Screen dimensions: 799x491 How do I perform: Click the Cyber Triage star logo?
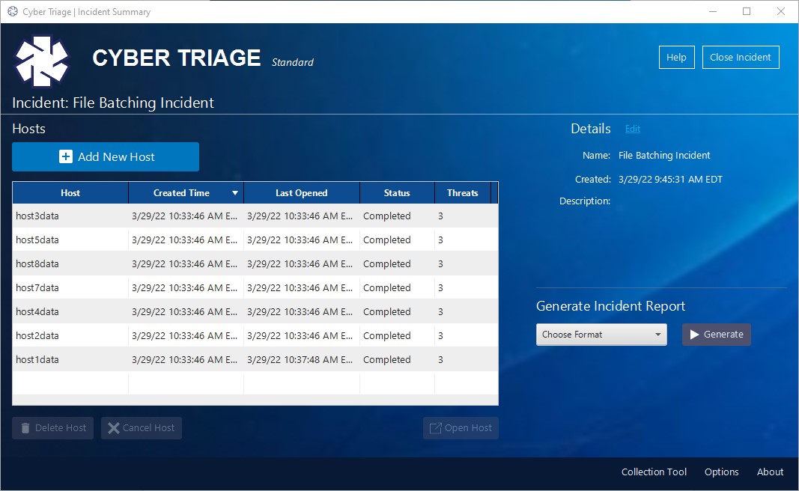[41, 61]
